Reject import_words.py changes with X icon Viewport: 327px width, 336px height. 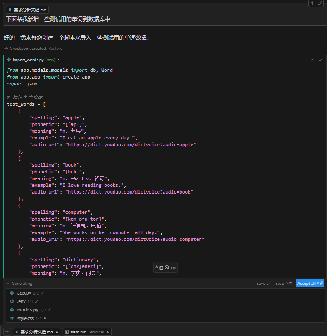[312, 60]
